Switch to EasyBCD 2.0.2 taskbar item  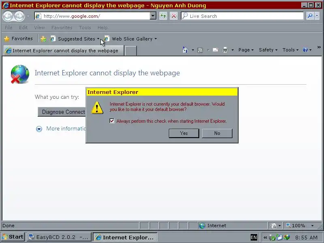click(59, 237)
